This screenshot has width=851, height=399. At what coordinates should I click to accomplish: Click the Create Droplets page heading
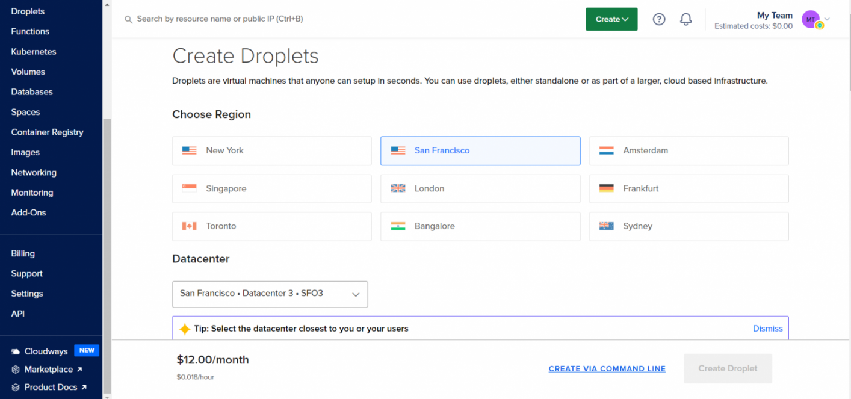246,56
